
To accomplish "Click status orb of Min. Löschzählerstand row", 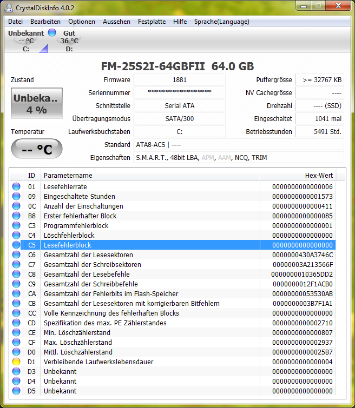I will 16,332.
